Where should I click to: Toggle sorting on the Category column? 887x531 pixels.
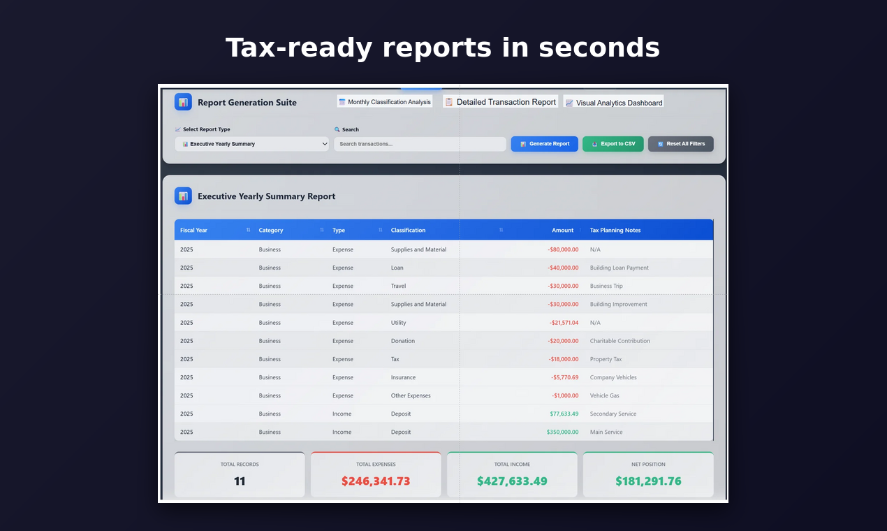point(321,230)
